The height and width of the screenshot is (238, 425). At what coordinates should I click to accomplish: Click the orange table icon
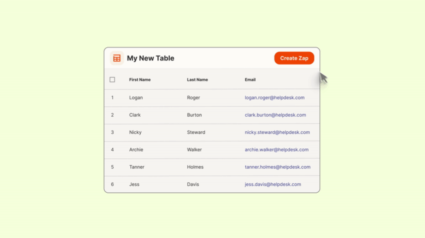tap(117, 58)
